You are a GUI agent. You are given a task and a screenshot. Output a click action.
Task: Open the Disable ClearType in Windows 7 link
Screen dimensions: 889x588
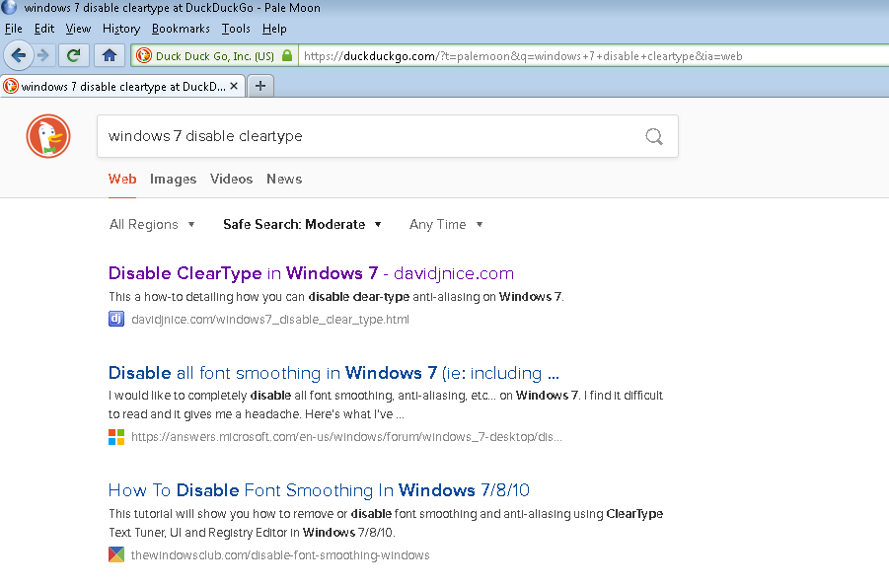pyautogui.click(x=311, y=273)
